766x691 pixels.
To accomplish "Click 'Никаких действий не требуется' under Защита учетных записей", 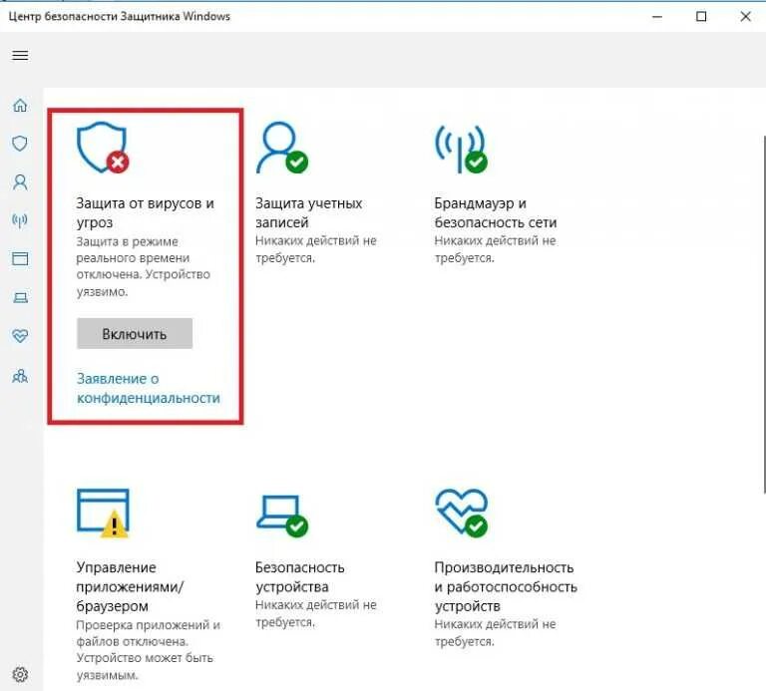I will (x=315, y=249).
